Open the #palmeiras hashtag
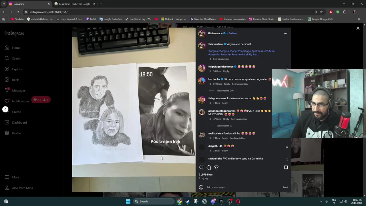The width and height of the screenshot is (366, 206). (x=258, y=51)
